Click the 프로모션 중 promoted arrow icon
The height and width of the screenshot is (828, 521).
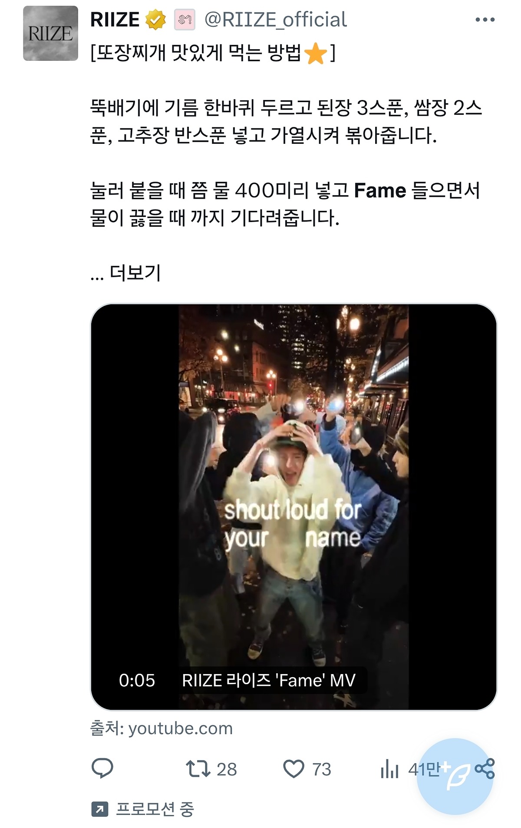pos(99,809)
